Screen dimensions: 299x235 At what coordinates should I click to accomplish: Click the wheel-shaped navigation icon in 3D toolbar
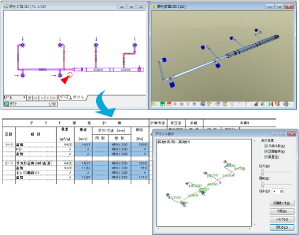coord(286,104)
